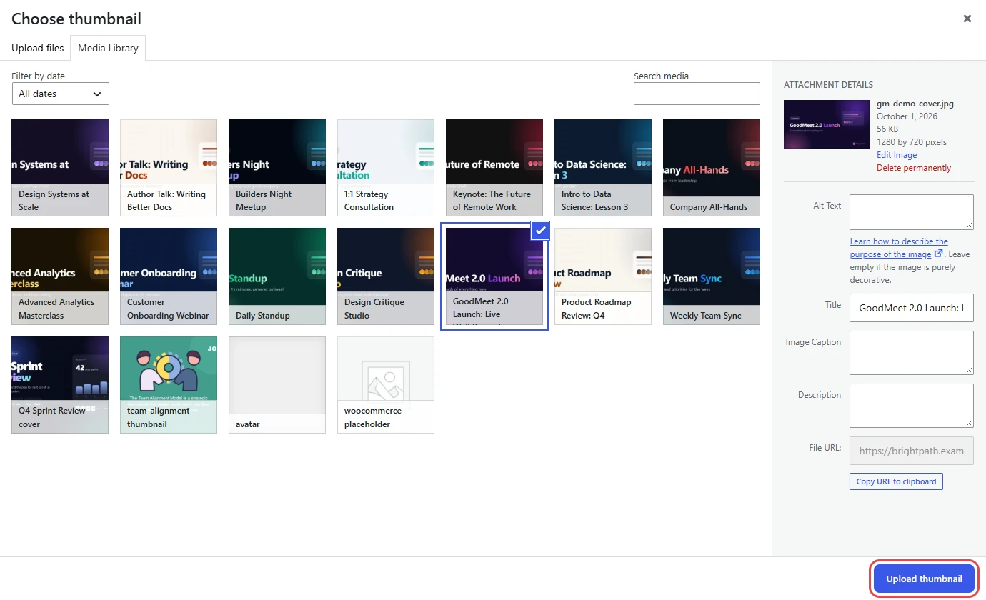Pick the 1:1 Strategy Consultation image
The width and height of the screenshot is (986, 600).
386,168
